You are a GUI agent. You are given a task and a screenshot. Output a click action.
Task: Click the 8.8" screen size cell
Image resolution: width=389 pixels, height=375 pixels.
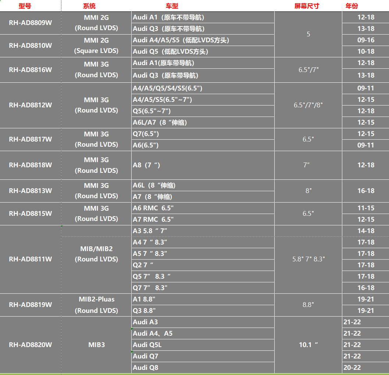(x=308, y=305)
